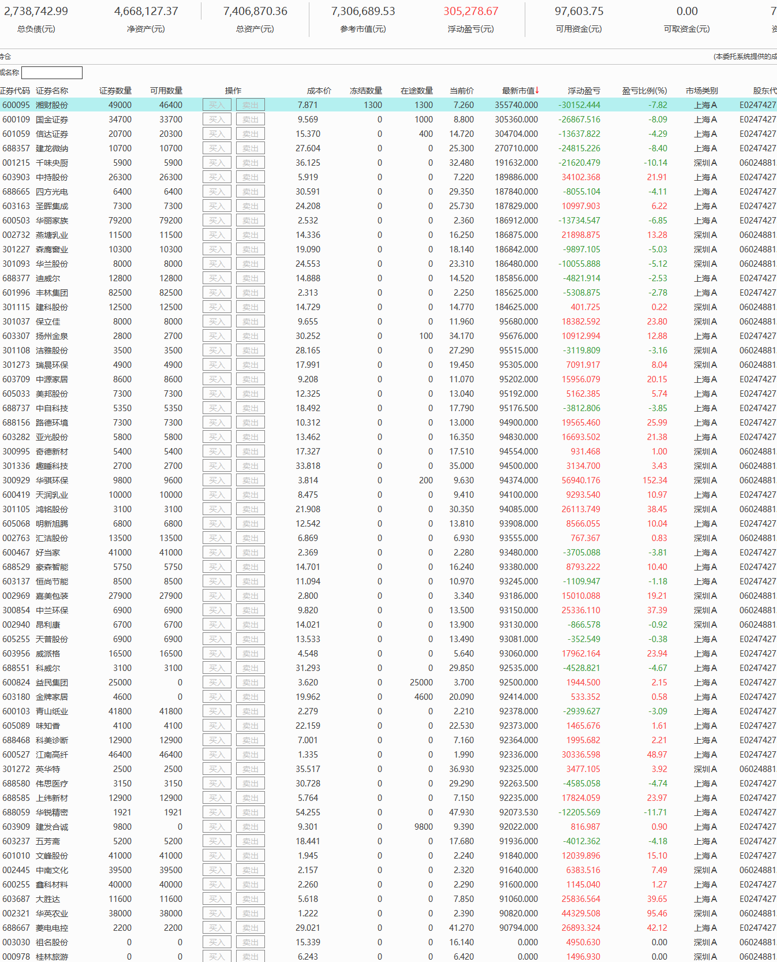Click market value 355740.000
This screenshot has width=777, height=962.
pos(516,105)
